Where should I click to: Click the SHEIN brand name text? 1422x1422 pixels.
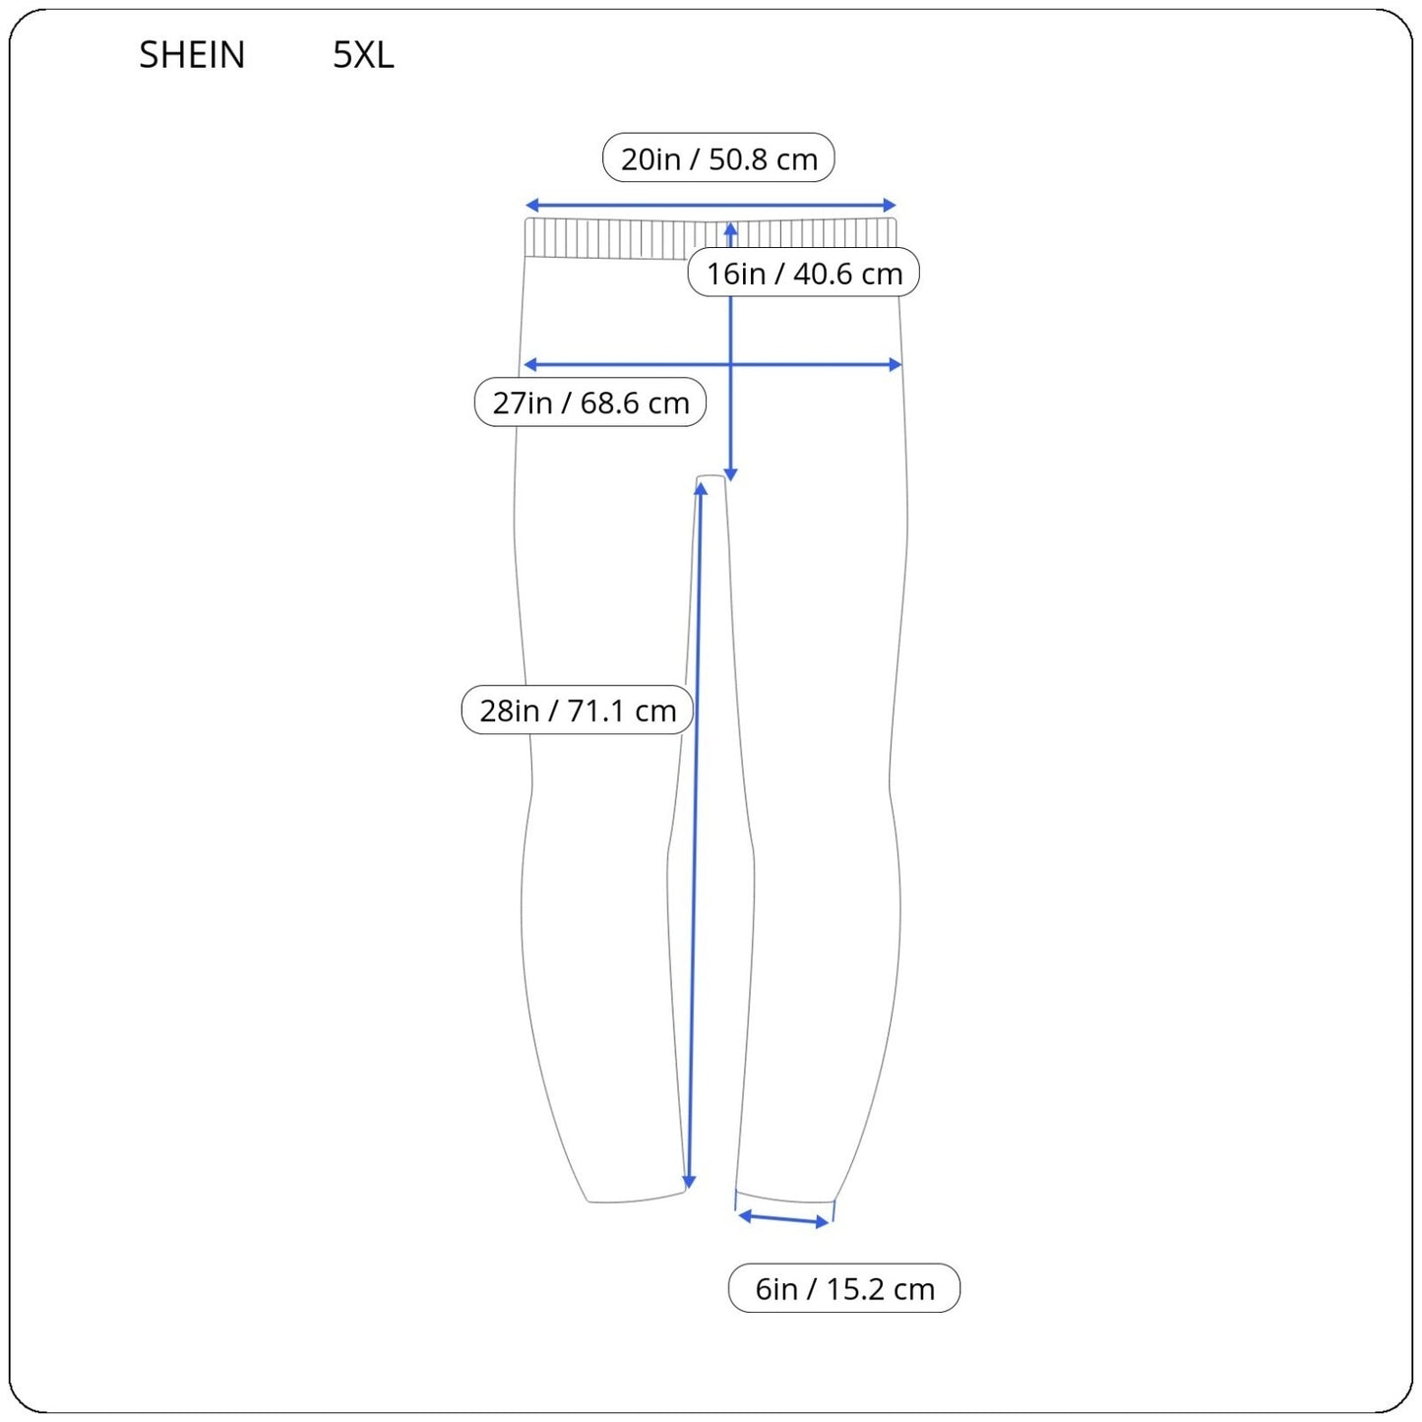coord(192,55)
